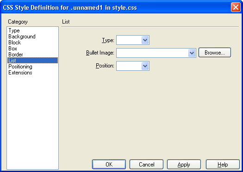Open the Positioning category
The height and width of the screenshot is (172, 243).
click(20, 67)
